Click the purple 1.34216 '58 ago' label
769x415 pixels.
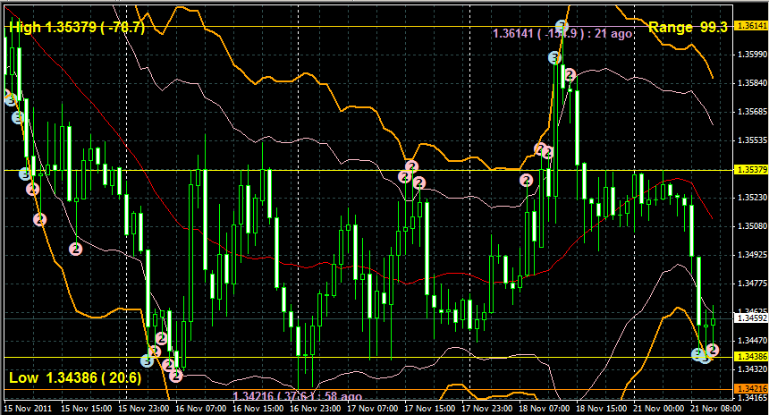[x=297, y=396]
